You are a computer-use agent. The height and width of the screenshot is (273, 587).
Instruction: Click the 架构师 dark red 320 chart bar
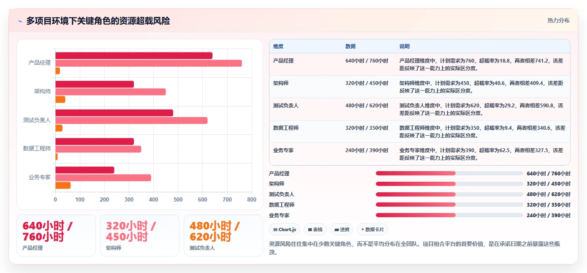click(x=95, y=84)
